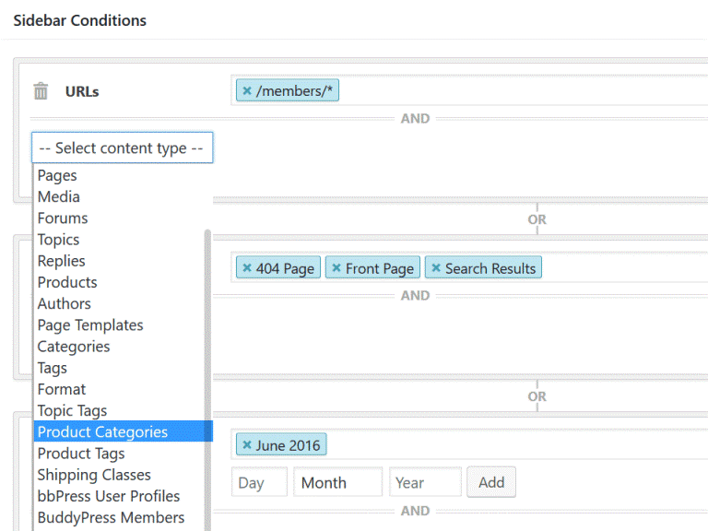
Task: Remove the Front Page tag
Action: (x=336, y=267)
